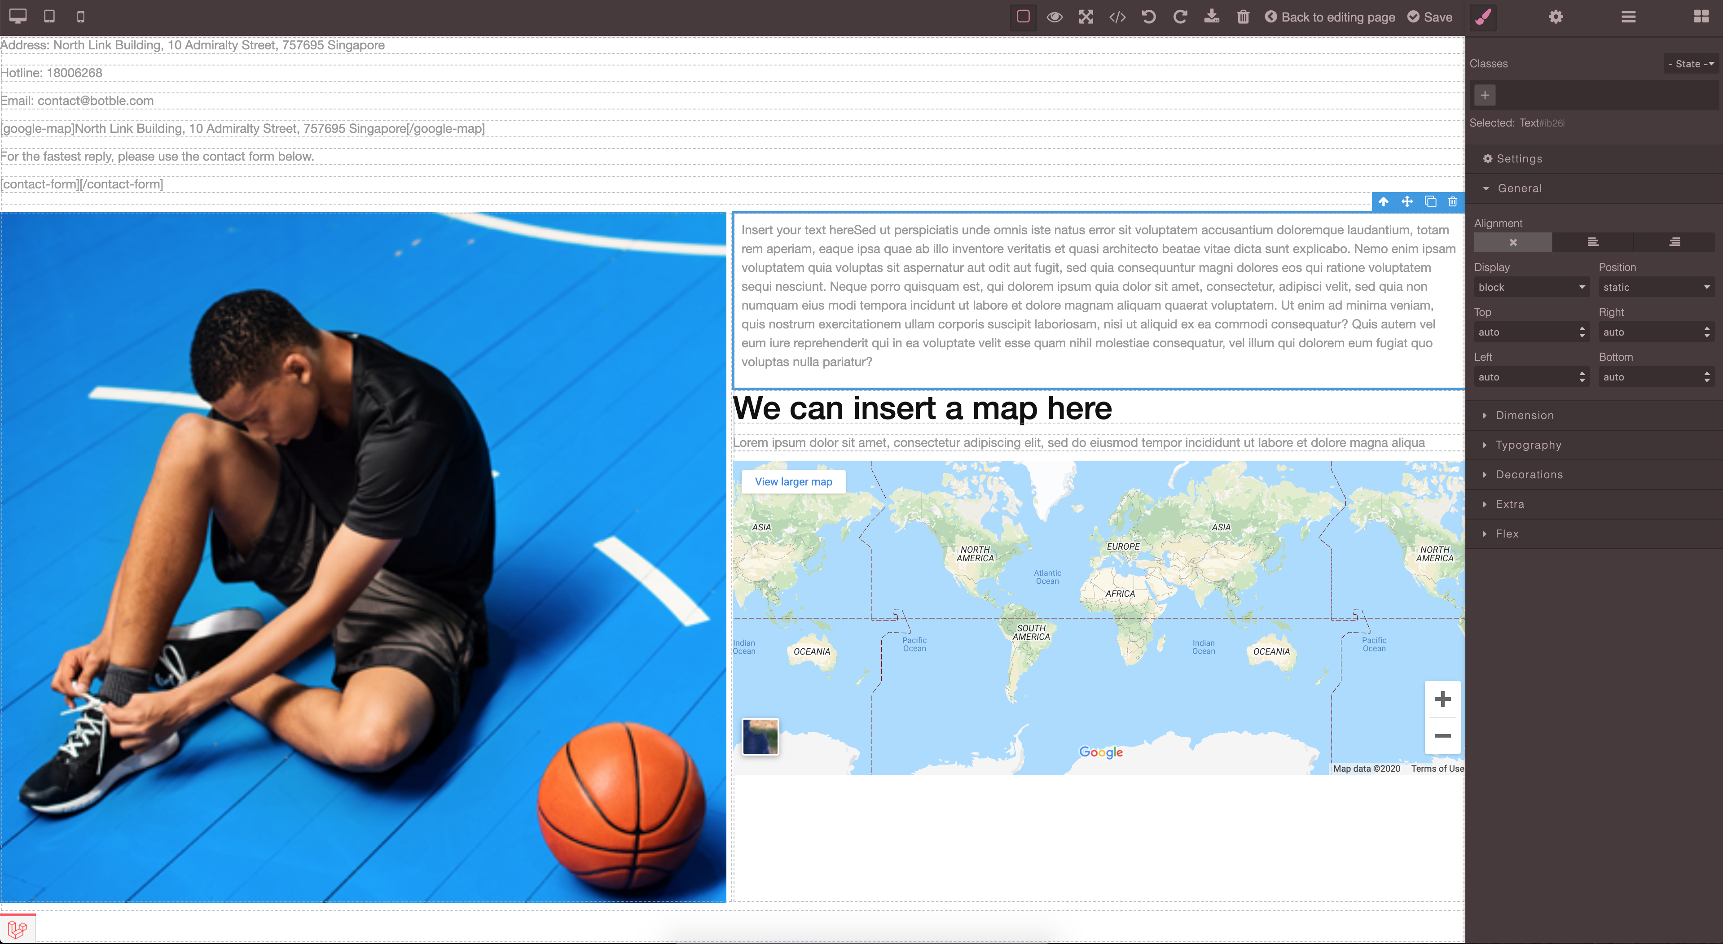Clear canvas with trash icon
The height and width of the screenshot is (944, 1723).
click(1243, 17)
